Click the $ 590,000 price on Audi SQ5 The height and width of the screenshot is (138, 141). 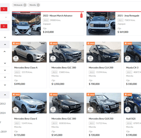tap(132, 135)
